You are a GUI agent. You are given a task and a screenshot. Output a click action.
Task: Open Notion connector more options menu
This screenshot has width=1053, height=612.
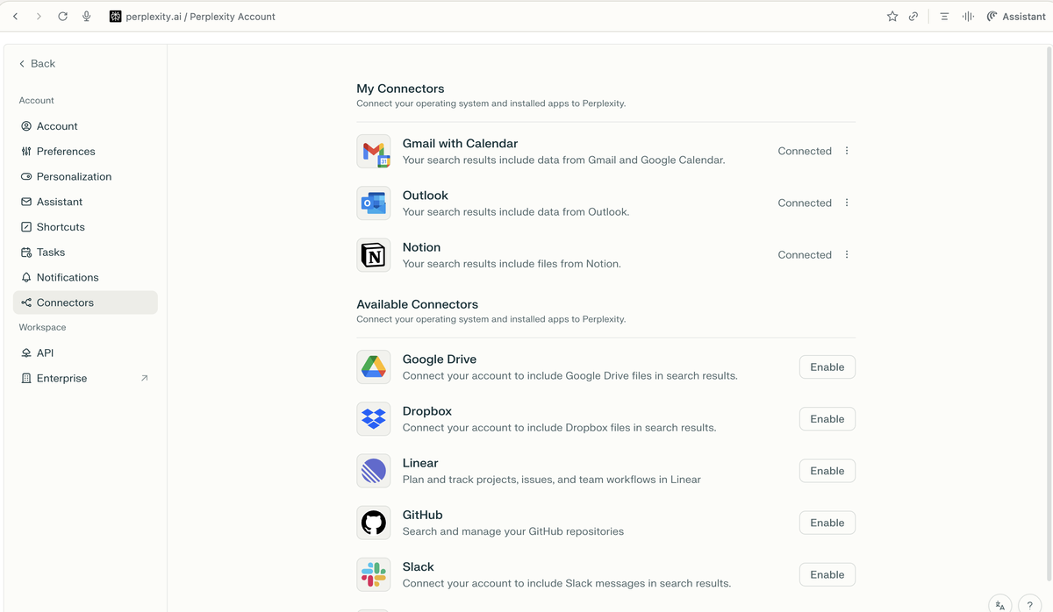847,255
